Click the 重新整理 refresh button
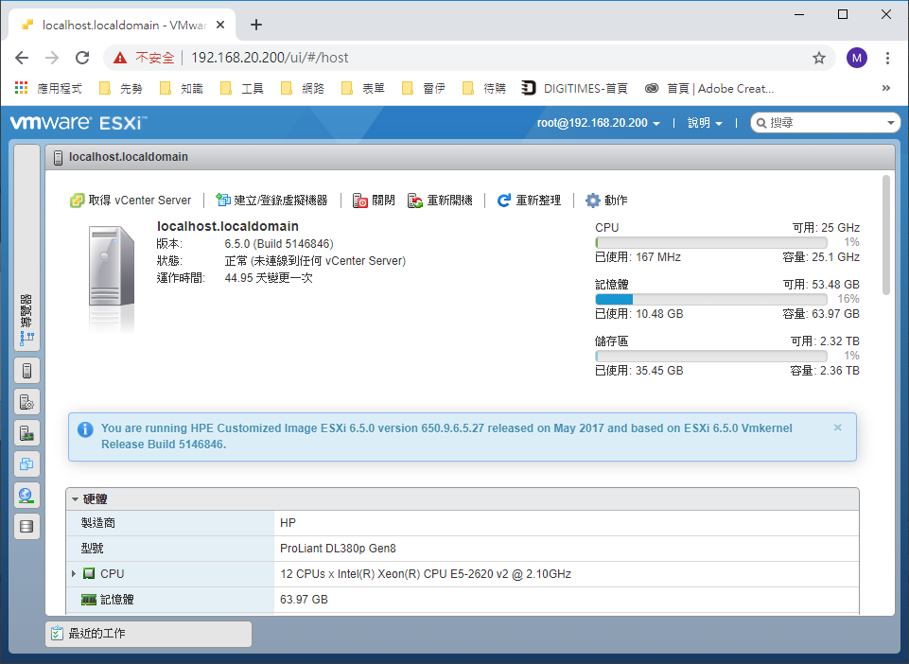The width and height of the screenshot is (909, 664). point(529,201)
